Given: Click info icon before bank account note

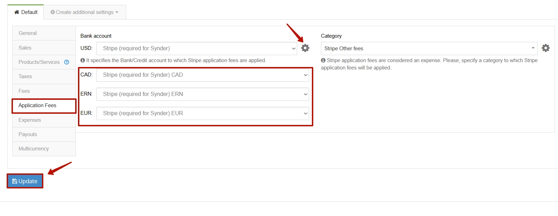Looking at the screenshot, I should 83,60.
